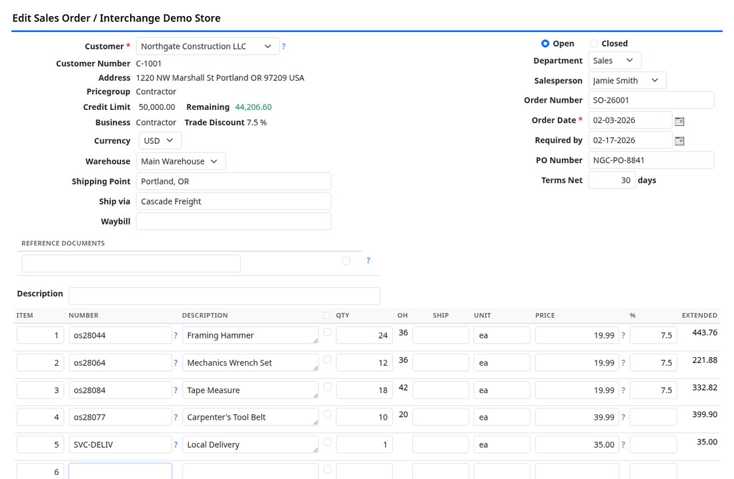Image resolution: width=734 pixels, height=479 pixels.
Task: Check the Framing Hammer row checkbox
Action: click(327, 332)
